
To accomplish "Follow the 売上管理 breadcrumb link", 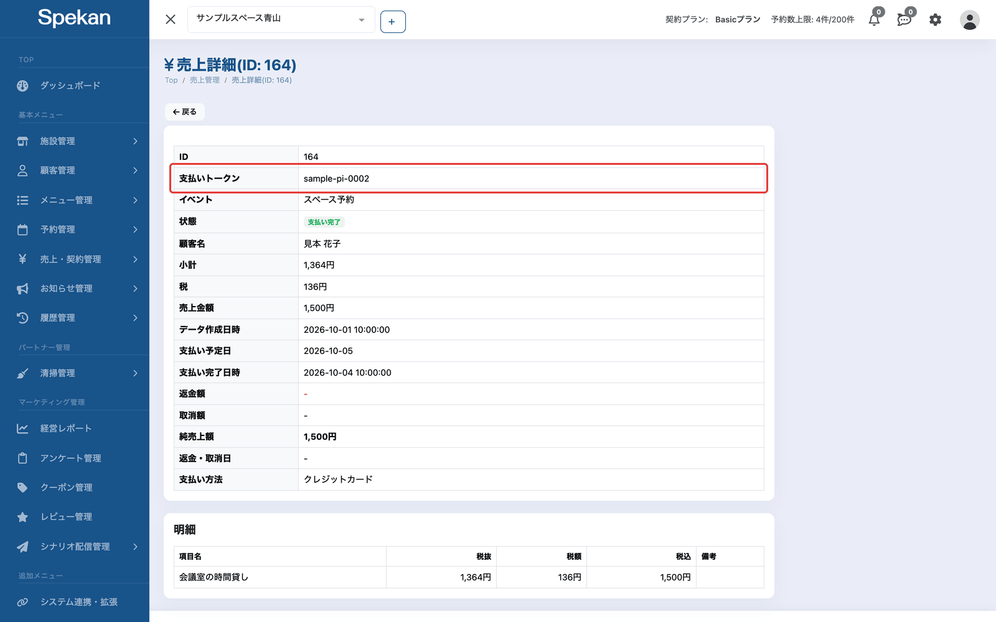I will [205, 80].
